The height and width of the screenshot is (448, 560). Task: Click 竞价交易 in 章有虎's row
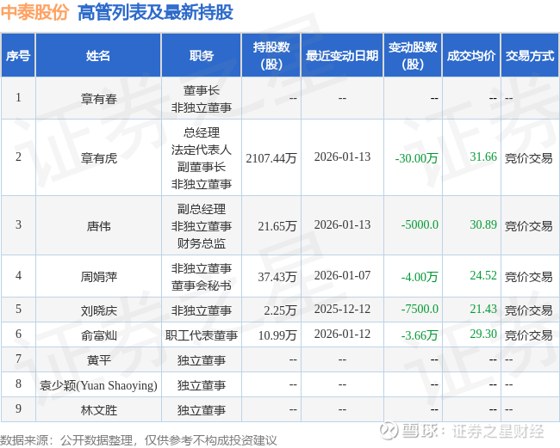529,158
